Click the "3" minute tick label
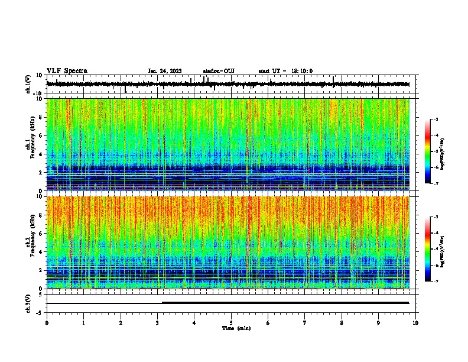 (x=157, y=323)
